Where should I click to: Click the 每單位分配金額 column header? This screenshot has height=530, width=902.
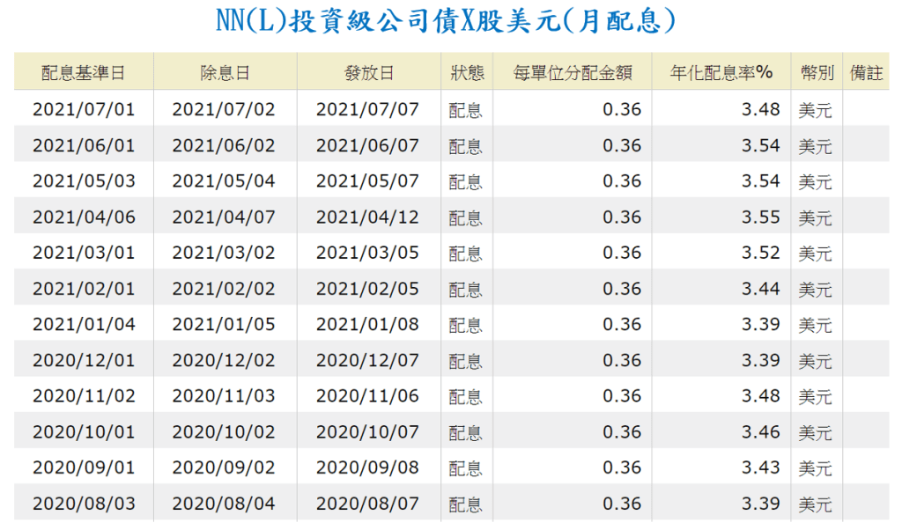[x=572, y=73]
